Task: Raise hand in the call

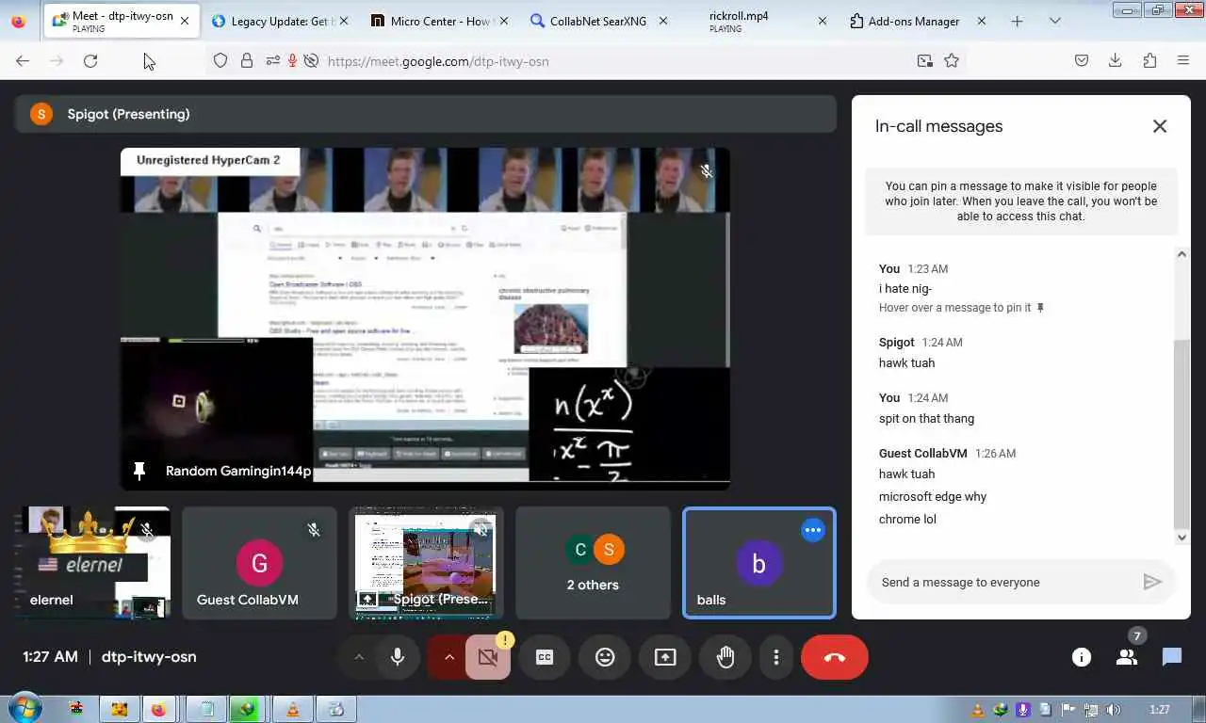Action: coord(725,657)
